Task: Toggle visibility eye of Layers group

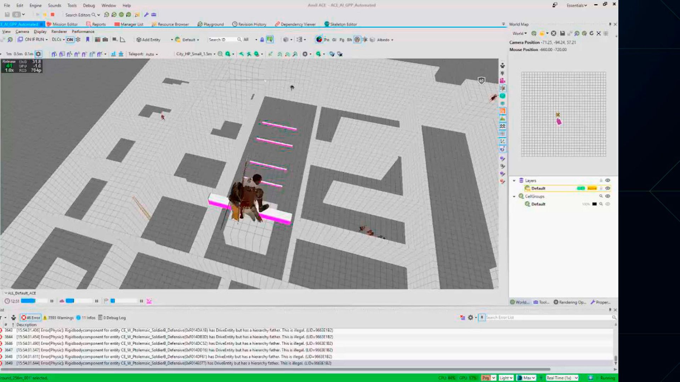Action: (x=608, y=180)
